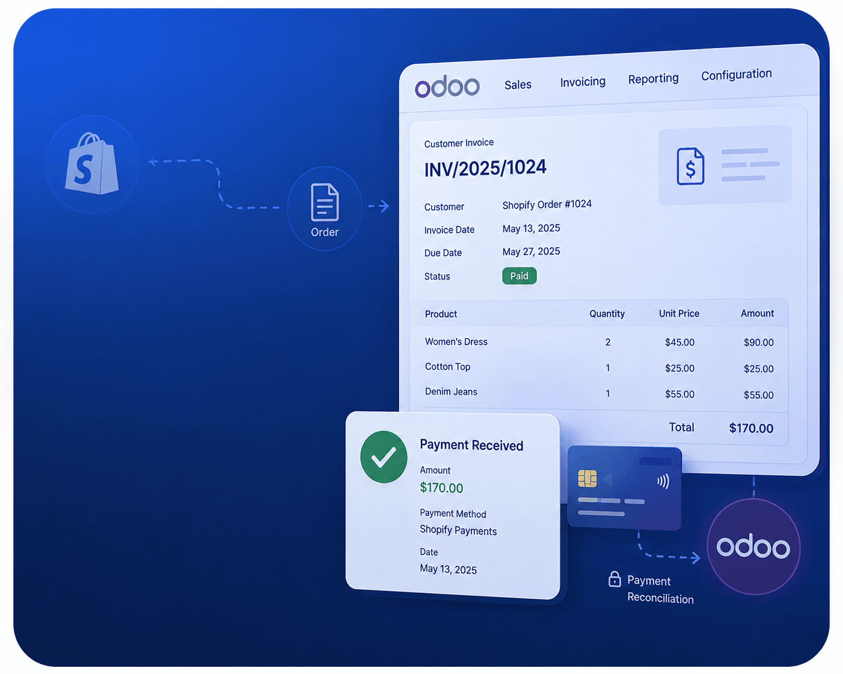Click the Product column header

click(441, 314)
